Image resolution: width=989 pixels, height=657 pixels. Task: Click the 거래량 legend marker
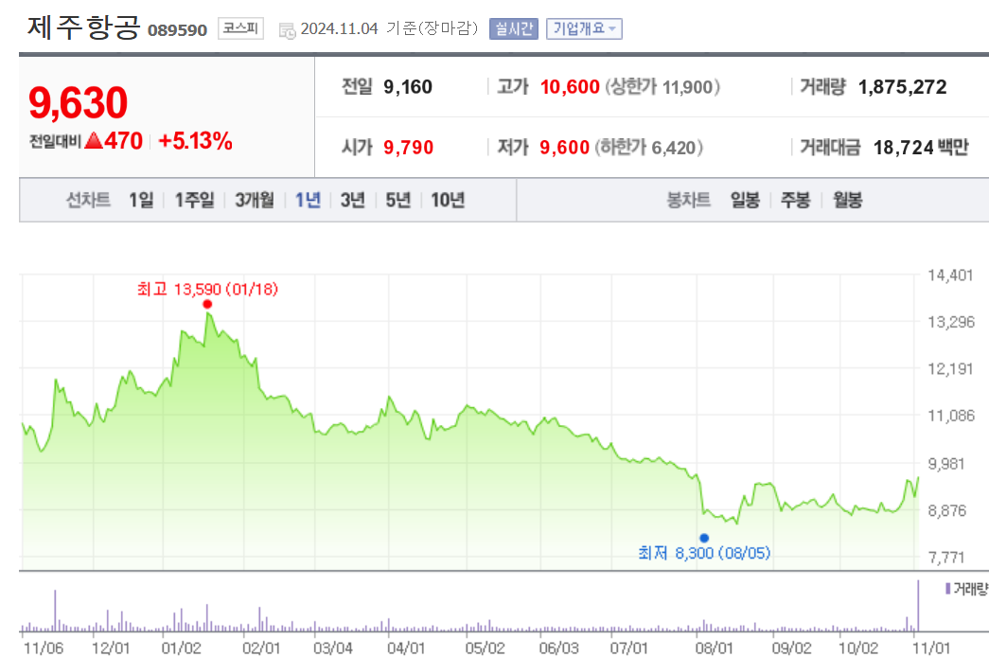pos(947,589)
